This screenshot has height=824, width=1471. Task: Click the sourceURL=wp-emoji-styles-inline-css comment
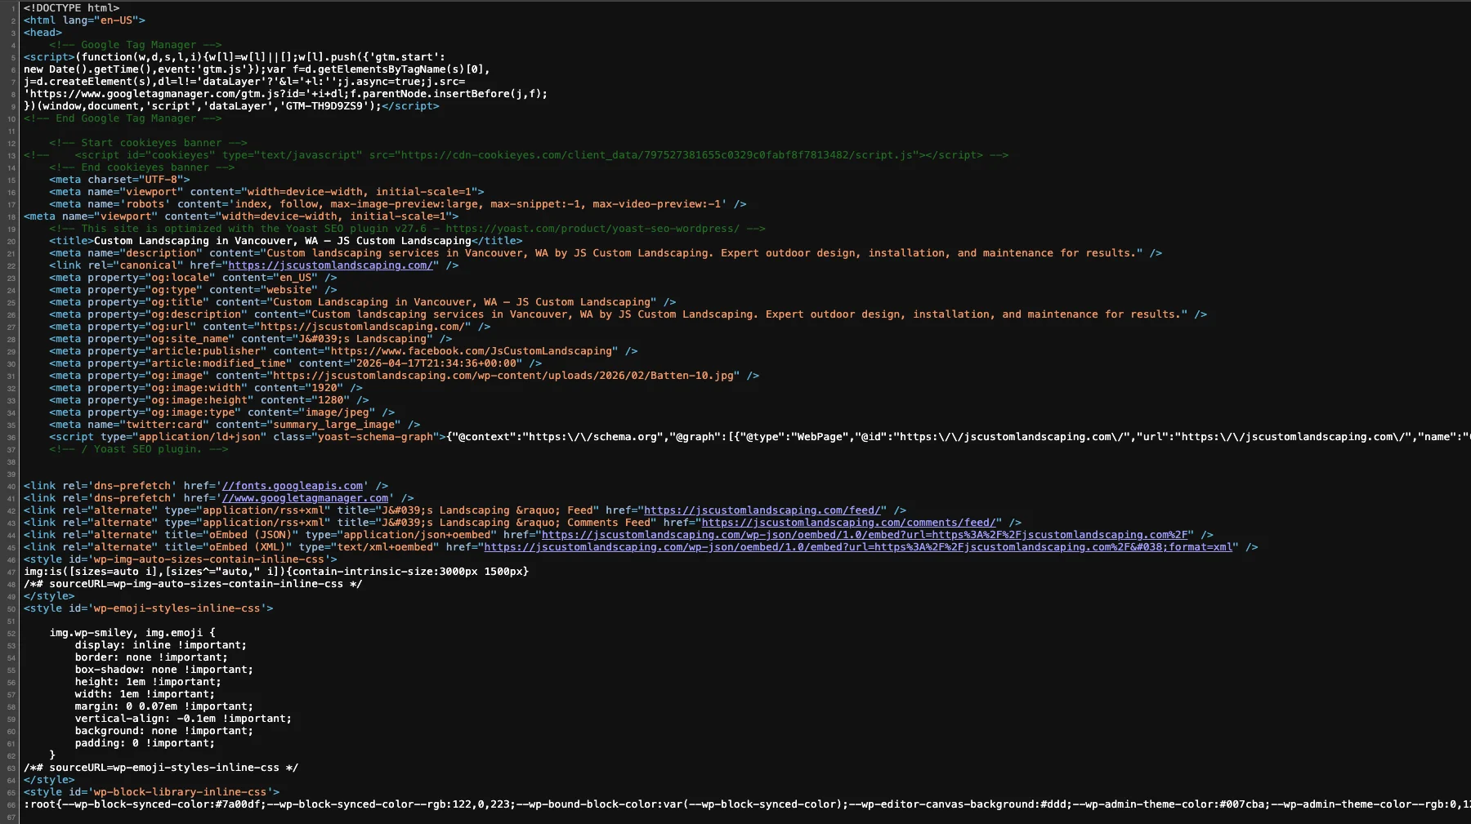tap(161, 768)
